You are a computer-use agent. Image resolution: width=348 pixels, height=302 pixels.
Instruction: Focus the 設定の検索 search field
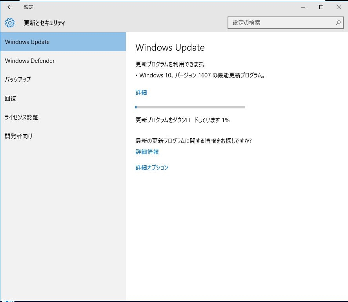285,23
